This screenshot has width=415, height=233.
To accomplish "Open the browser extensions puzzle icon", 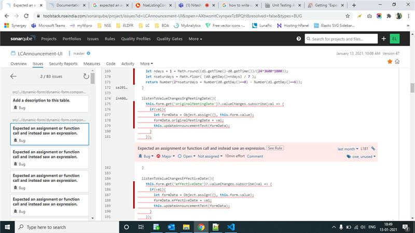I will click(x=389, y=16).
